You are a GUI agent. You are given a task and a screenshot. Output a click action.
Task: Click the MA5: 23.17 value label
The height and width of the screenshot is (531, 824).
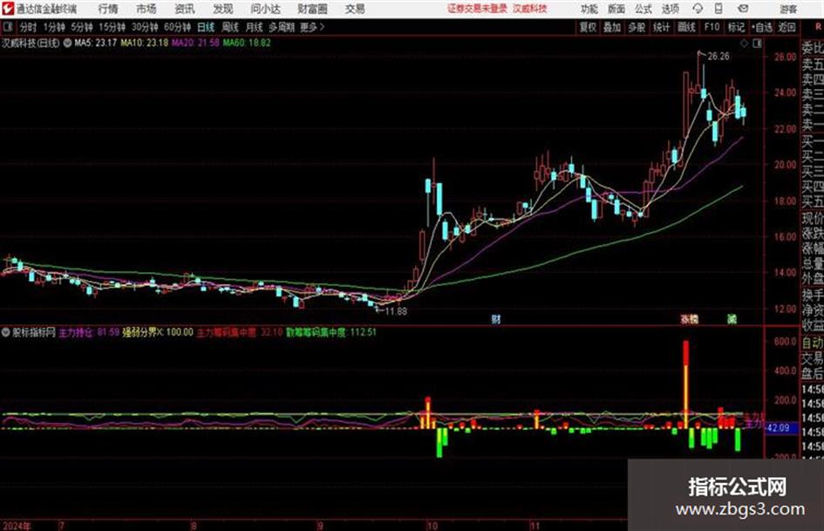click(95, 43)
